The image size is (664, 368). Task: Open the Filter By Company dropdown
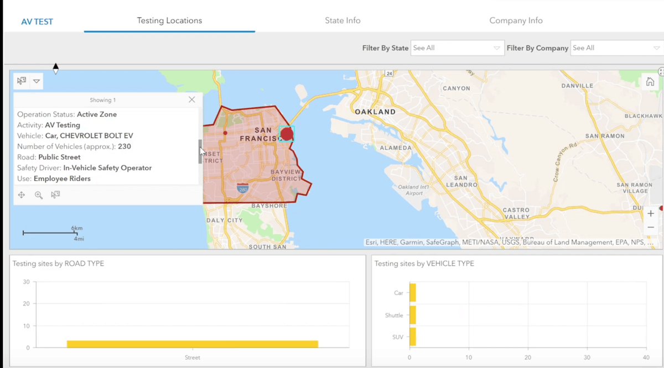click(617, 48)
